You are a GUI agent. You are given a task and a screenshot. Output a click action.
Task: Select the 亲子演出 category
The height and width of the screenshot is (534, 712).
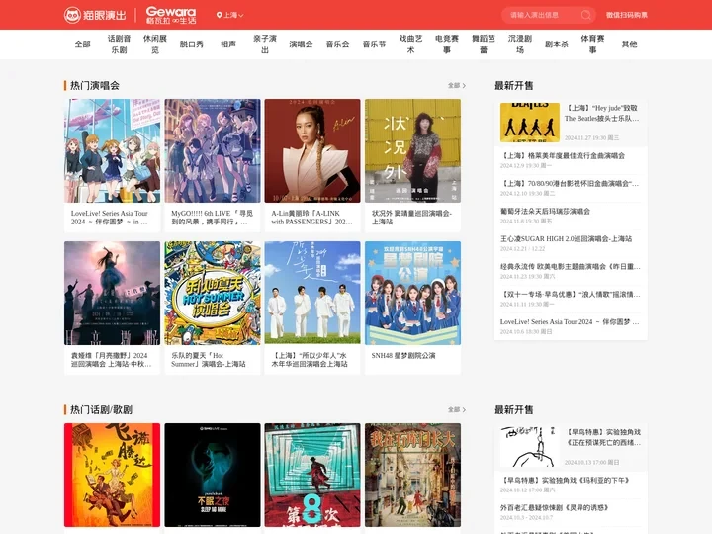click(265, 44)
